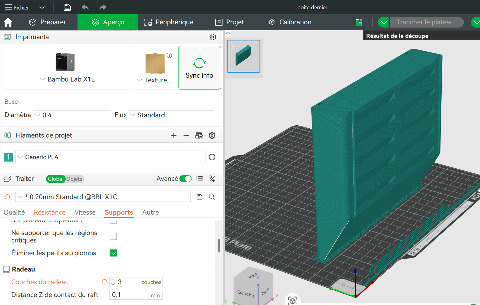480x305 pixels.
Task: Open printer settings gear icon
Action: (x=213, y=37)
